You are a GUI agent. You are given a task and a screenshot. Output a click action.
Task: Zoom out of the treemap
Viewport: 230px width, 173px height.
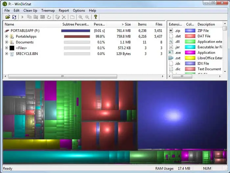click(87, 17)
